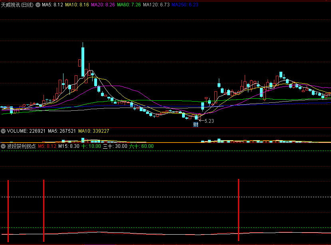Click the 三十: 30.00 threshold label
Screen dimensions: 331x245
(x=115, y=146)
